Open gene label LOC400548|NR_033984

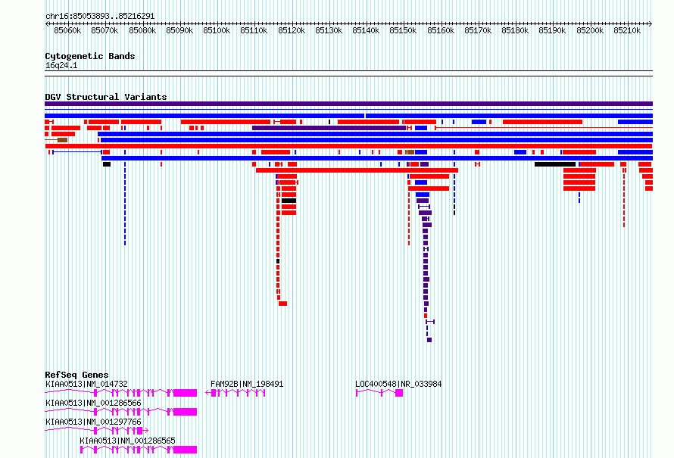coord(398,384)
